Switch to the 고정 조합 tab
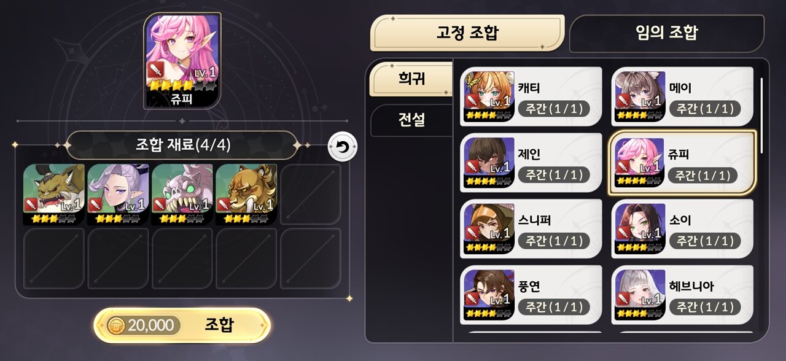This screenshot has height=361, width=786. (467, 33)
